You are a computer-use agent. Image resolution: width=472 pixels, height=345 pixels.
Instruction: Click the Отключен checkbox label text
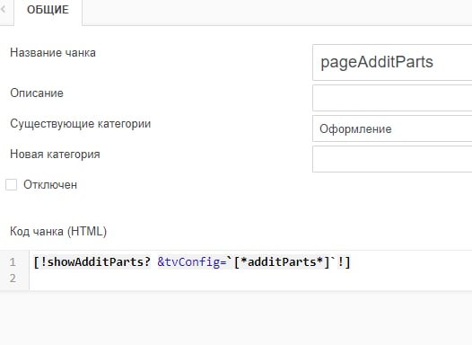[x=50, y=185]
